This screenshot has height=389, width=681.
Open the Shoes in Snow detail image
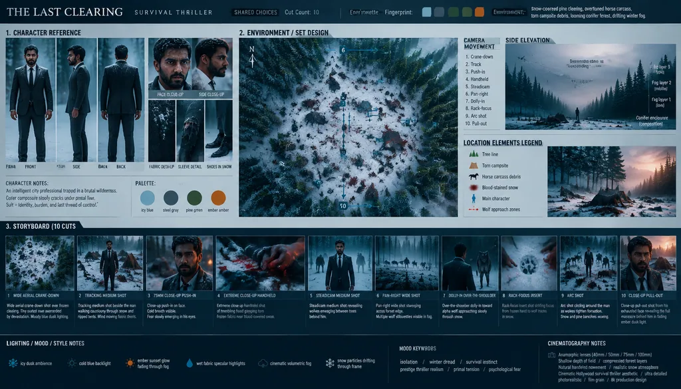click(219, 131)
